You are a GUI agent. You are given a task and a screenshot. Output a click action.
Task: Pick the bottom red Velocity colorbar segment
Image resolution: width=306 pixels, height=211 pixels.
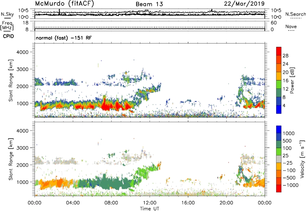tap(279, 189)
